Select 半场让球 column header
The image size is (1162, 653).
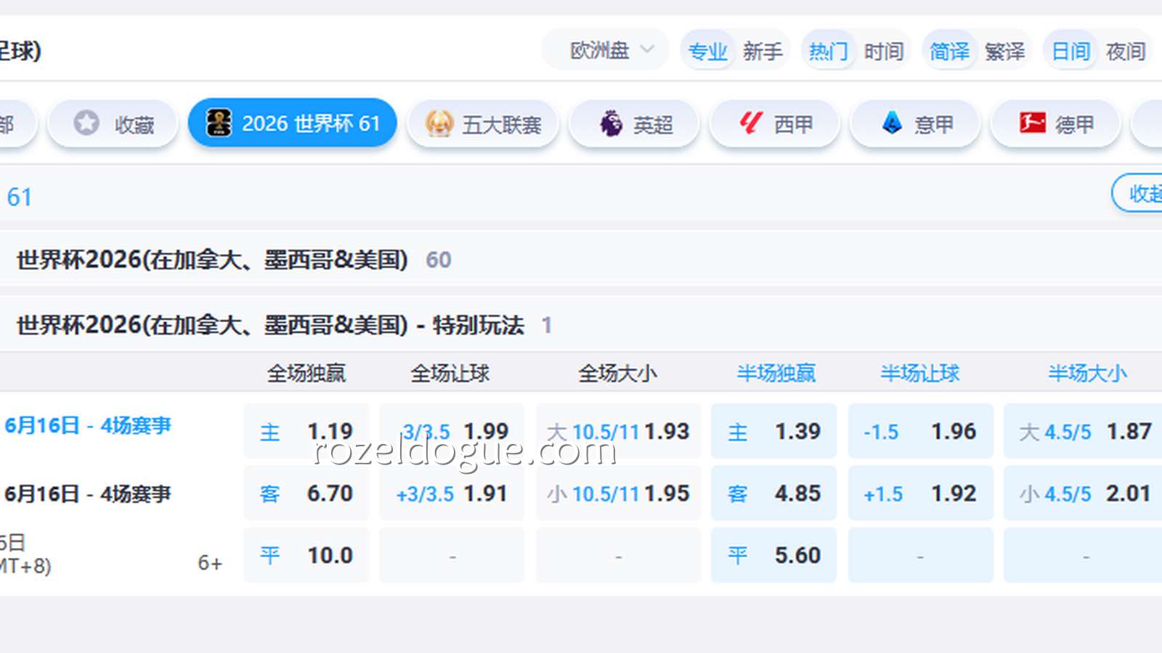[x=919, y=374]
